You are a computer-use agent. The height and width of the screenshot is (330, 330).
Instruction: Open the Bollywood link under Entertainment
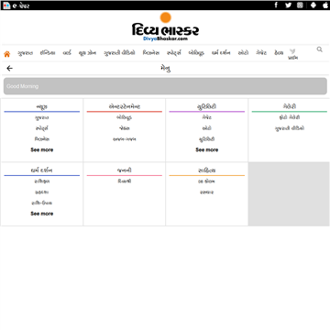pyautogui.click(x=124, y=117)
